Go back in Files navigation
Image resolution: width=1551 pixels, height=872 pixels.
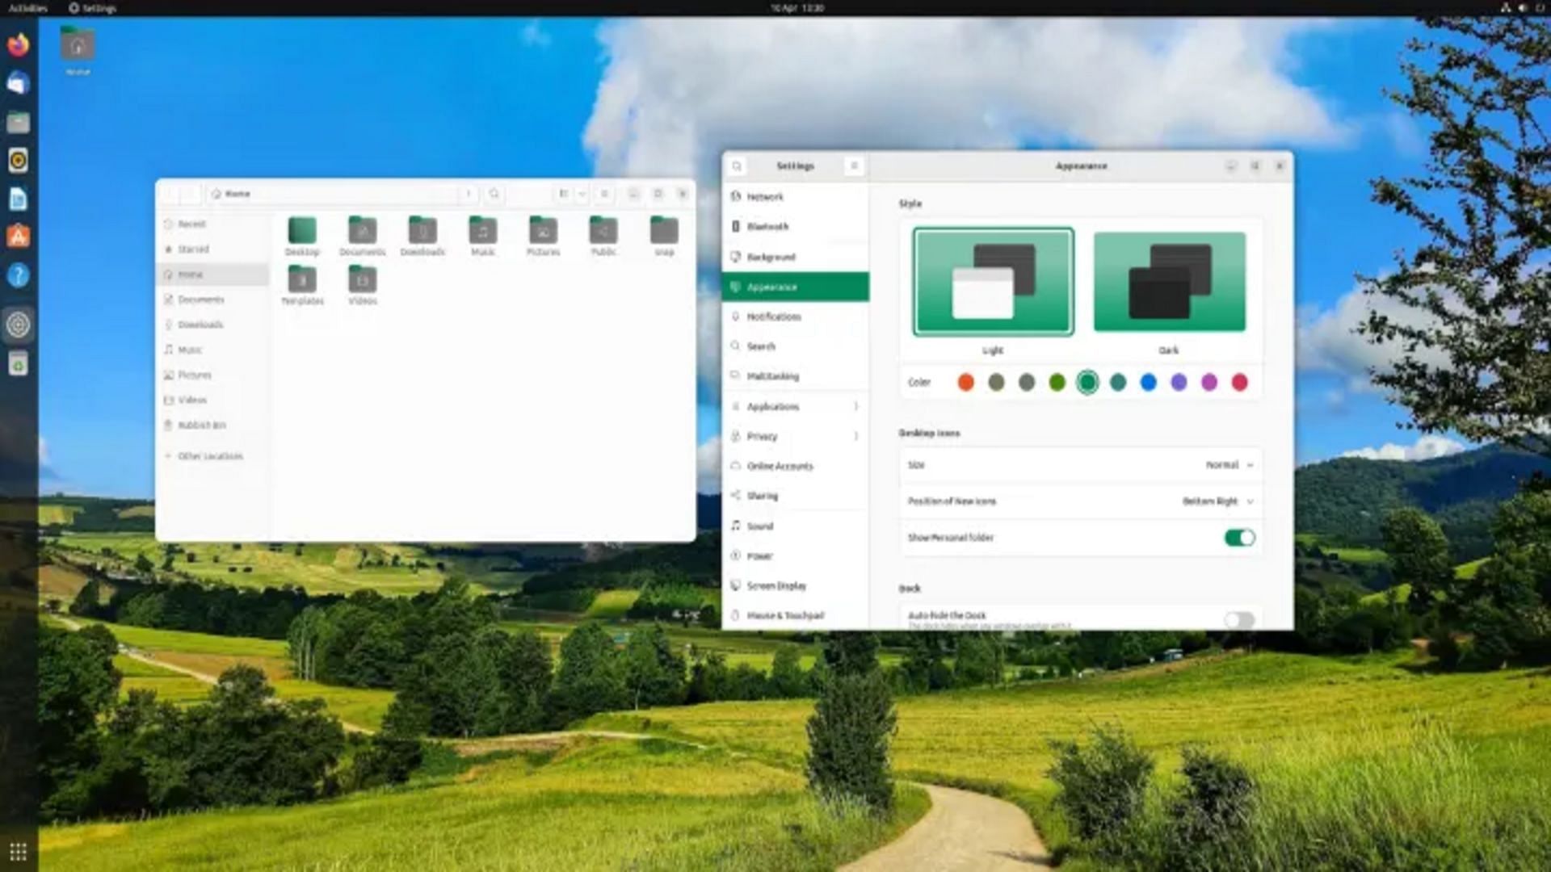click(x=170, y=194)
